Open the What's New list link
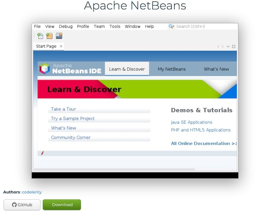 [x=64, y=128]
